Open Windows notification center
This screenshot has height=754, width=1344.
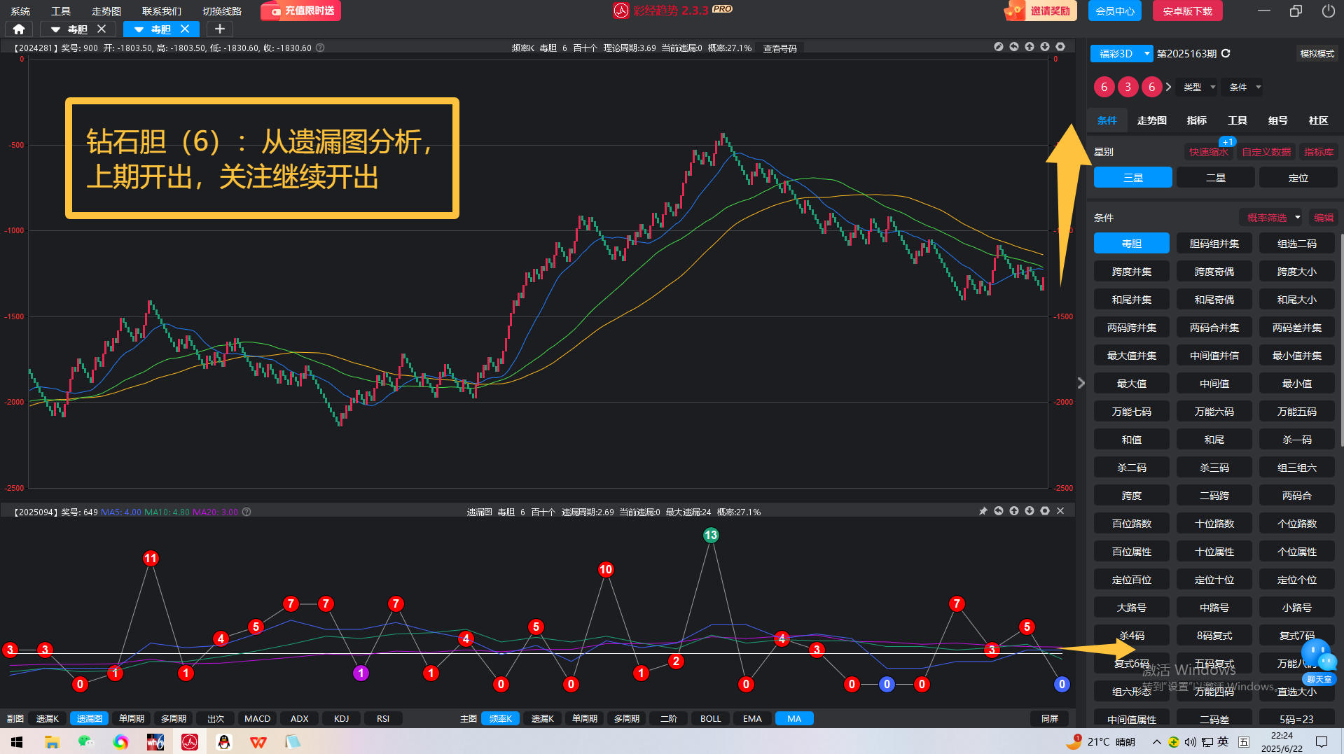(1322, 741)
